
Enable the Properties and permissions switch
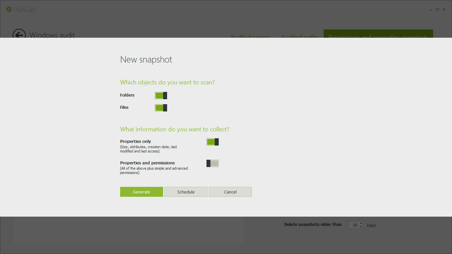tap(212, 163)
